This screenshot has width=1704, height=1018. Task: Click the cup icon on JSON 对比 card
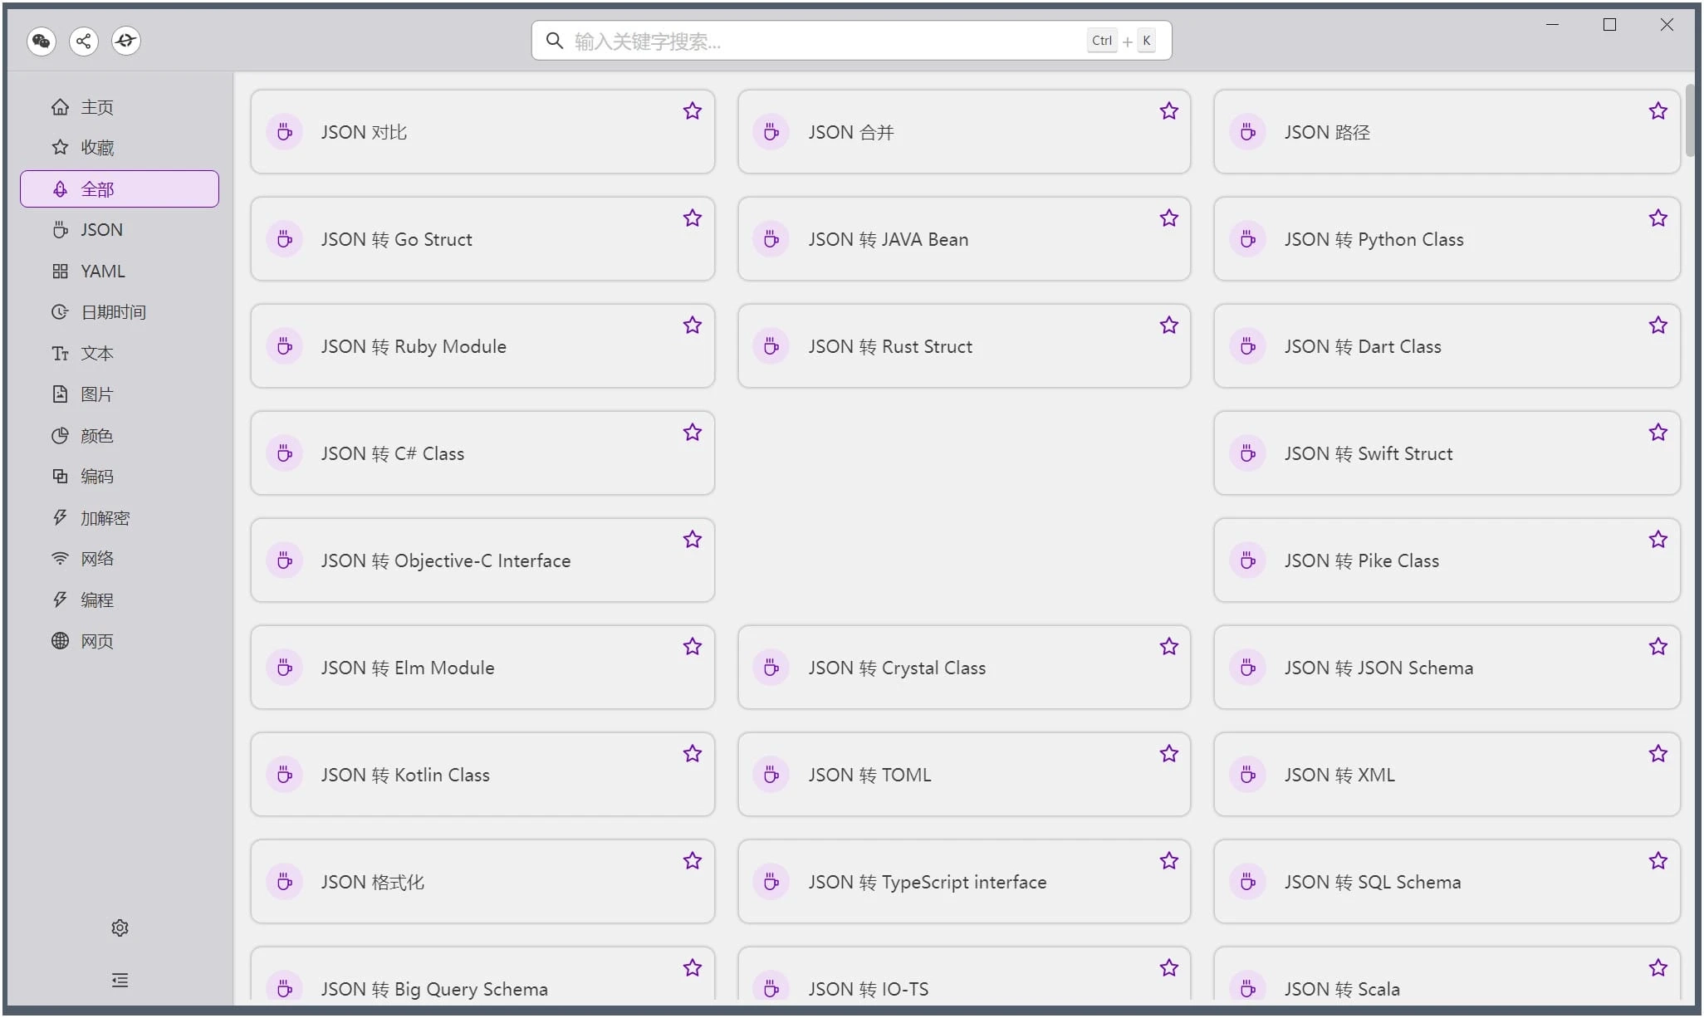pyautogui.click(x=285, y=132)
